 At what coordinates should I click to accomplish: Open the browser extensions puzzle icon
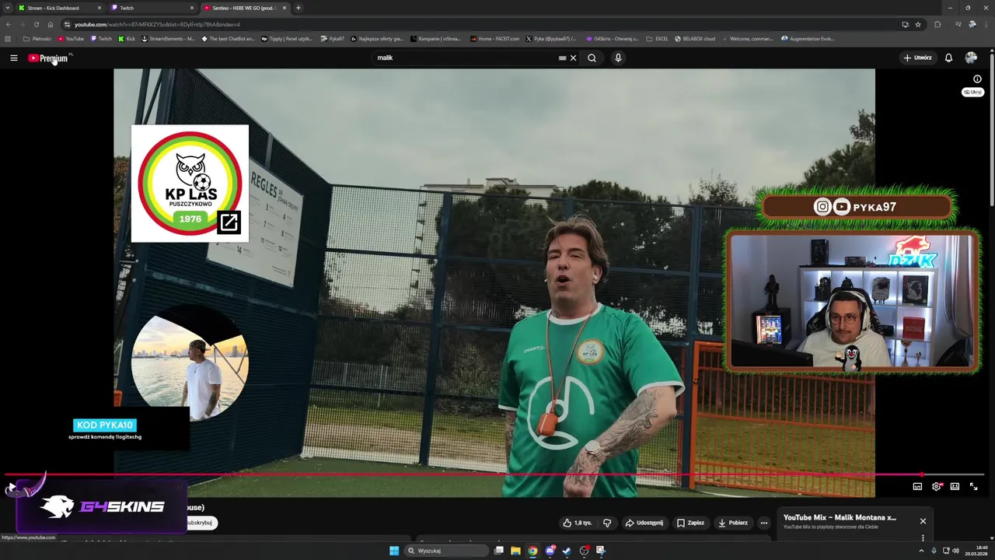[x=937, y=24]
